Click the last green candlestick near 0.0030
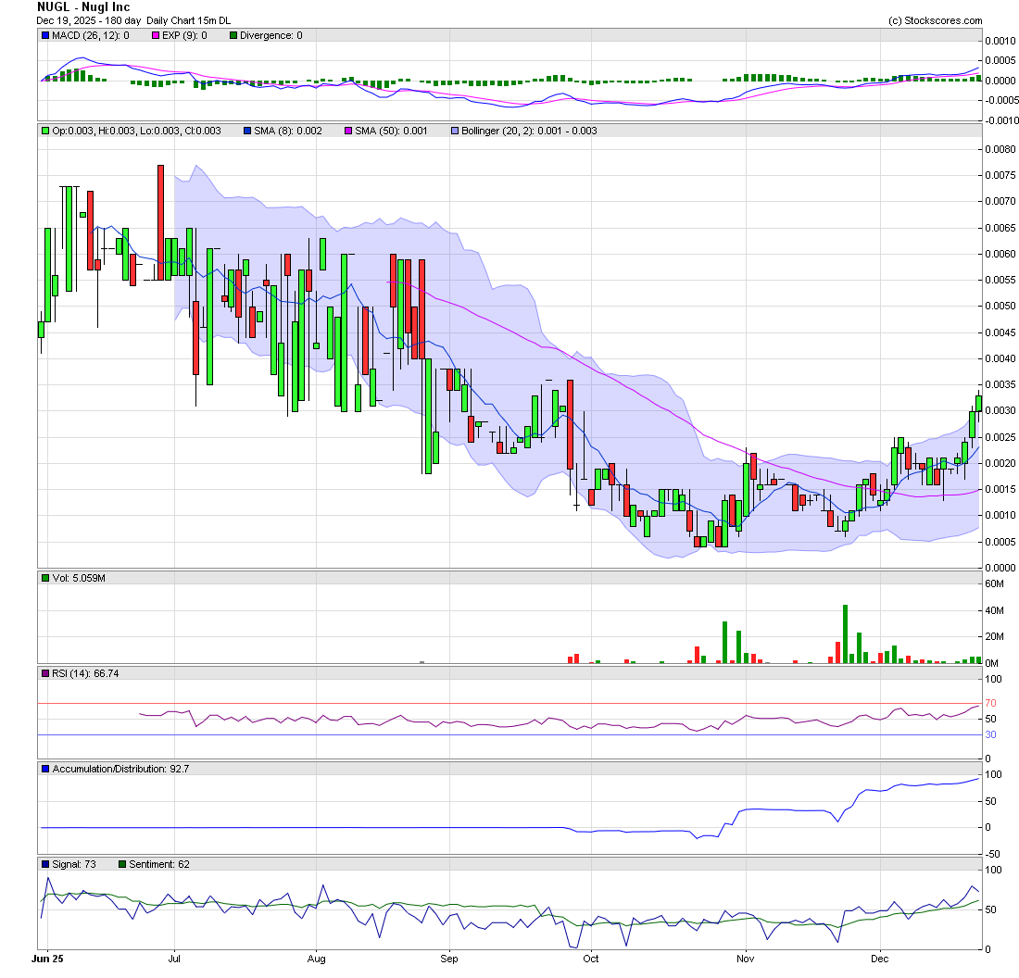This screenshot has height=978, width=1019. click(x=979, y=404)
